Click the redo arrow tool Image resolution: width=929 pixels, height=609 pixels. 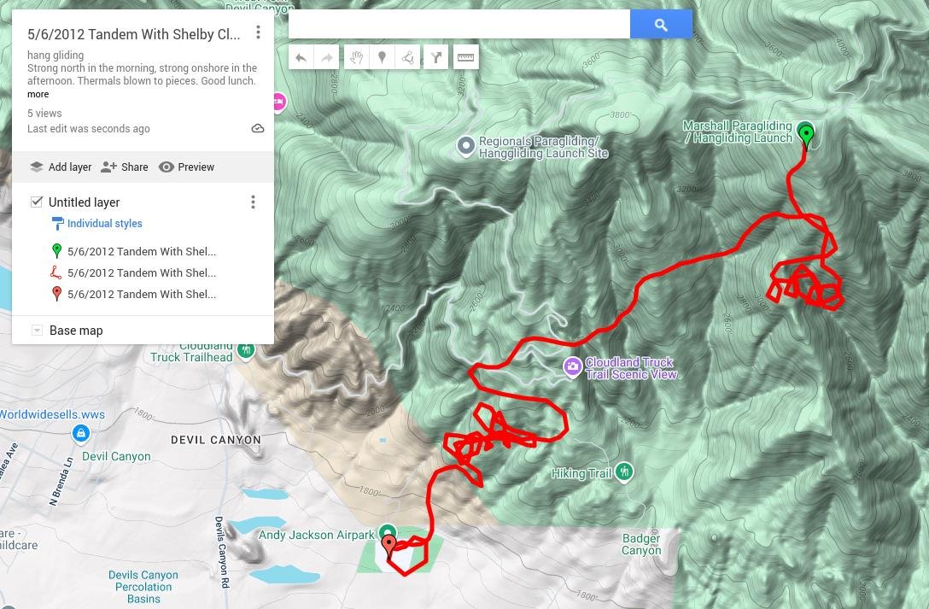click(x=326, y=57)
